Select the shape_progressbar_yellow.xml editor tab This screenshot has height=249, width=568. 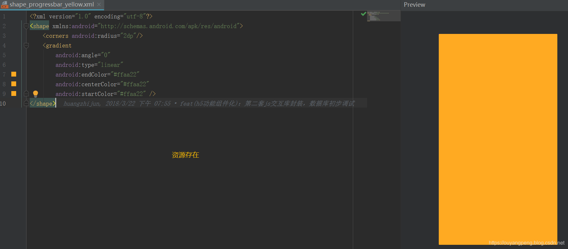[x=52, y=5]
